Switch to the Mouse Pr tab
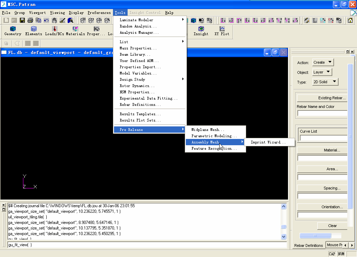Image resolution: width=357 pixels, height=257 pixels. 334,245
